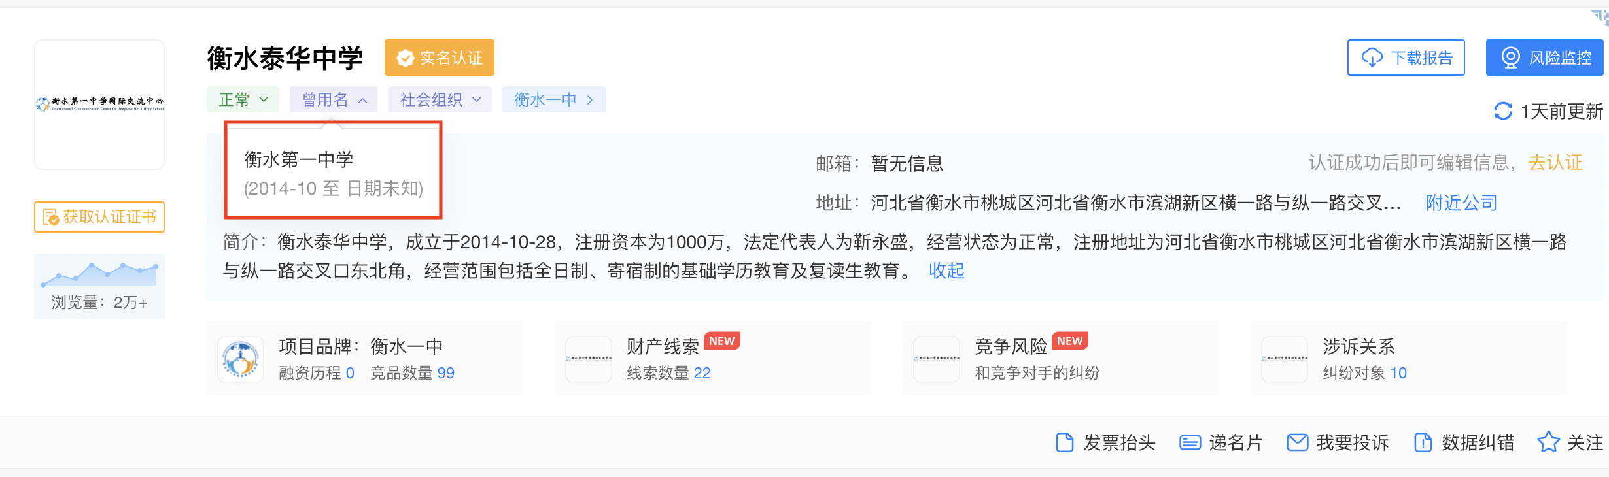Click the cloud icon on 下载报告 button
The width and height of the screenshot is (1609, 477).
click(x=1372, y=58)
